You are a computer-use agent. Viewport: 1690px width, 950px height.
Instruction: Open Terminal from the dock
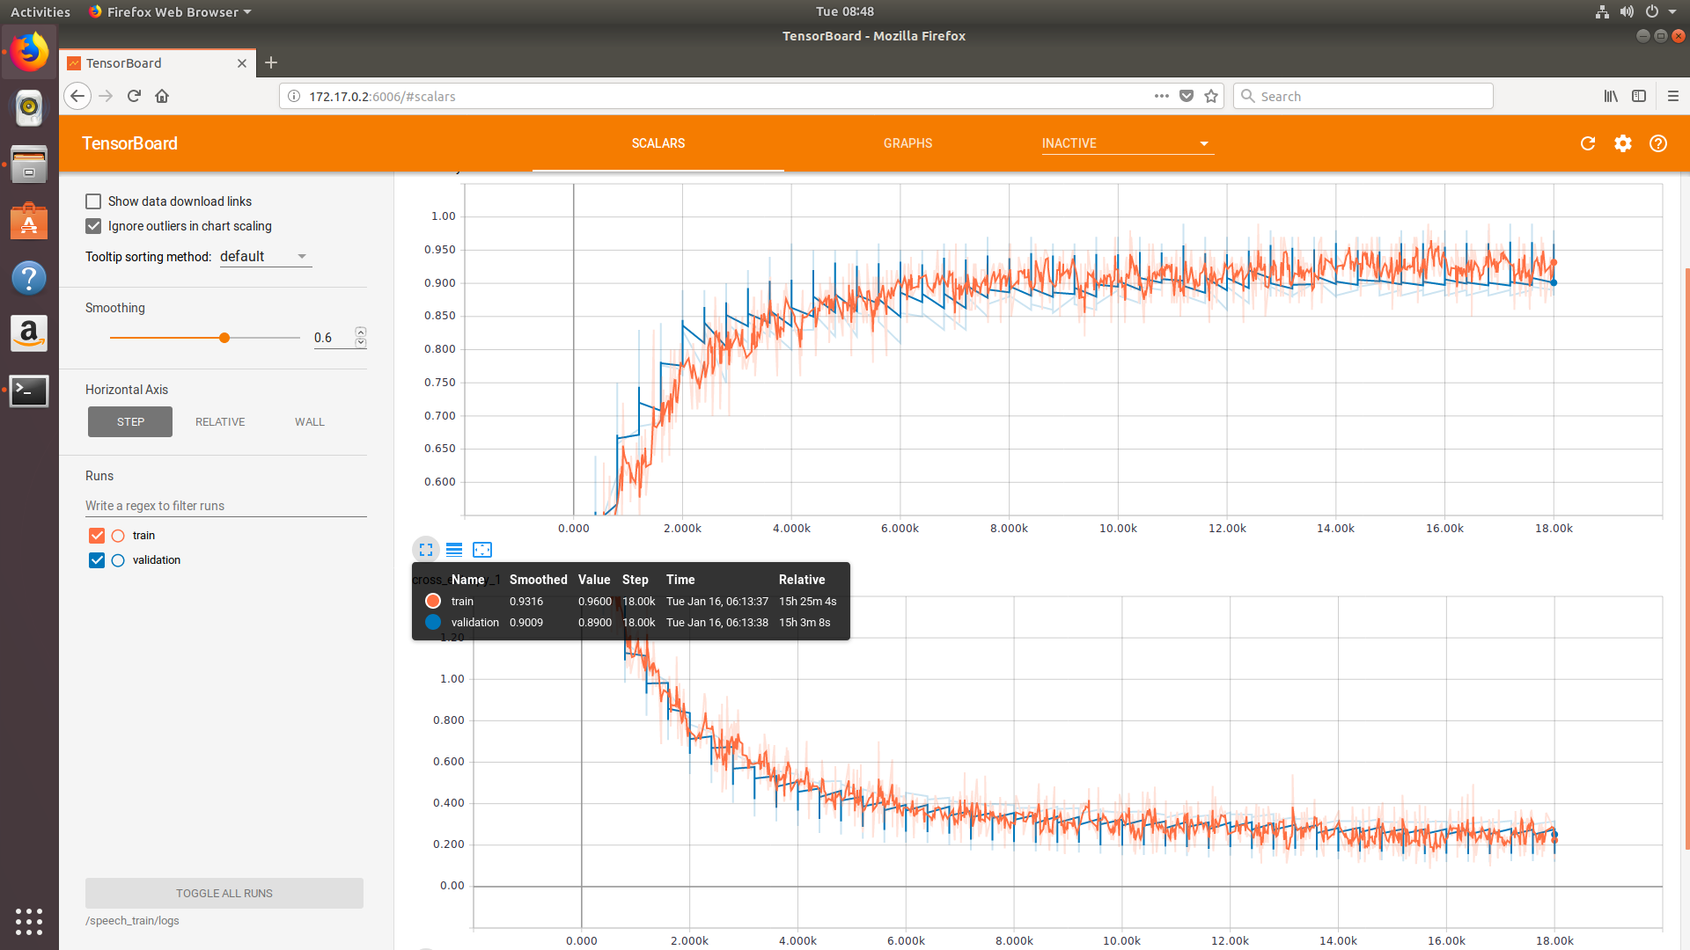pos(29,391)
